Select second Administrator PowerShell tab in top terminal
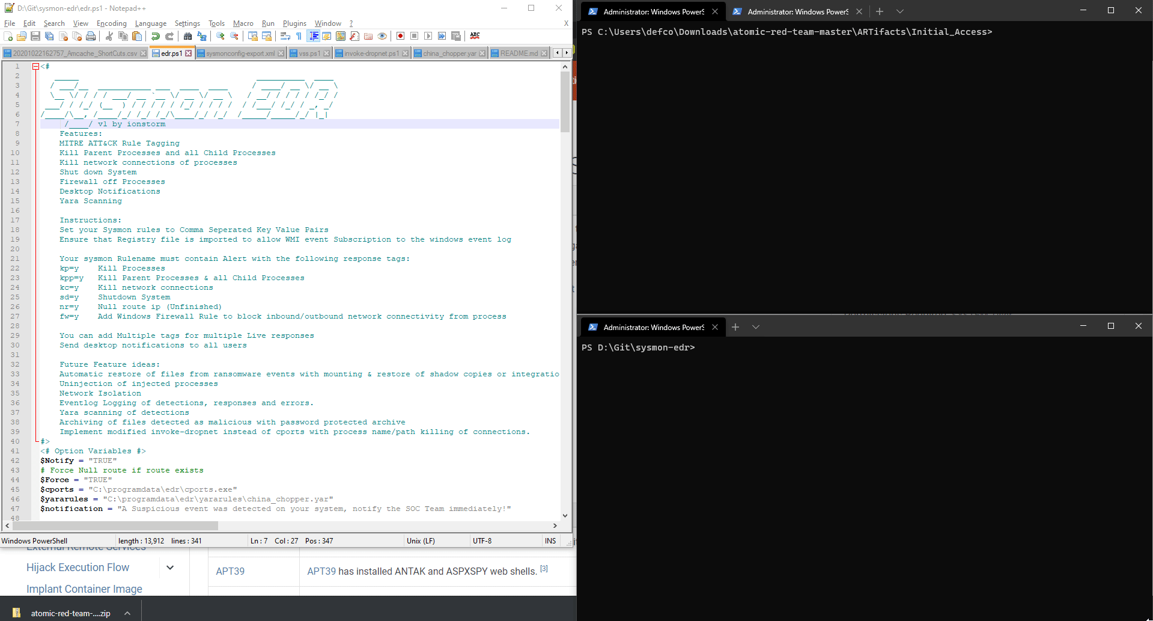Image resolution: width=1153 pixels, height=621 pixels. click(x=797, y=11)
